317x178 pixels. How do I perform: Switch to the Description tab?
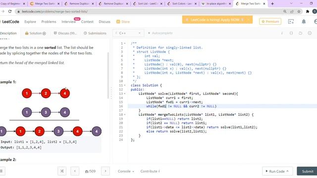[8, 33]
